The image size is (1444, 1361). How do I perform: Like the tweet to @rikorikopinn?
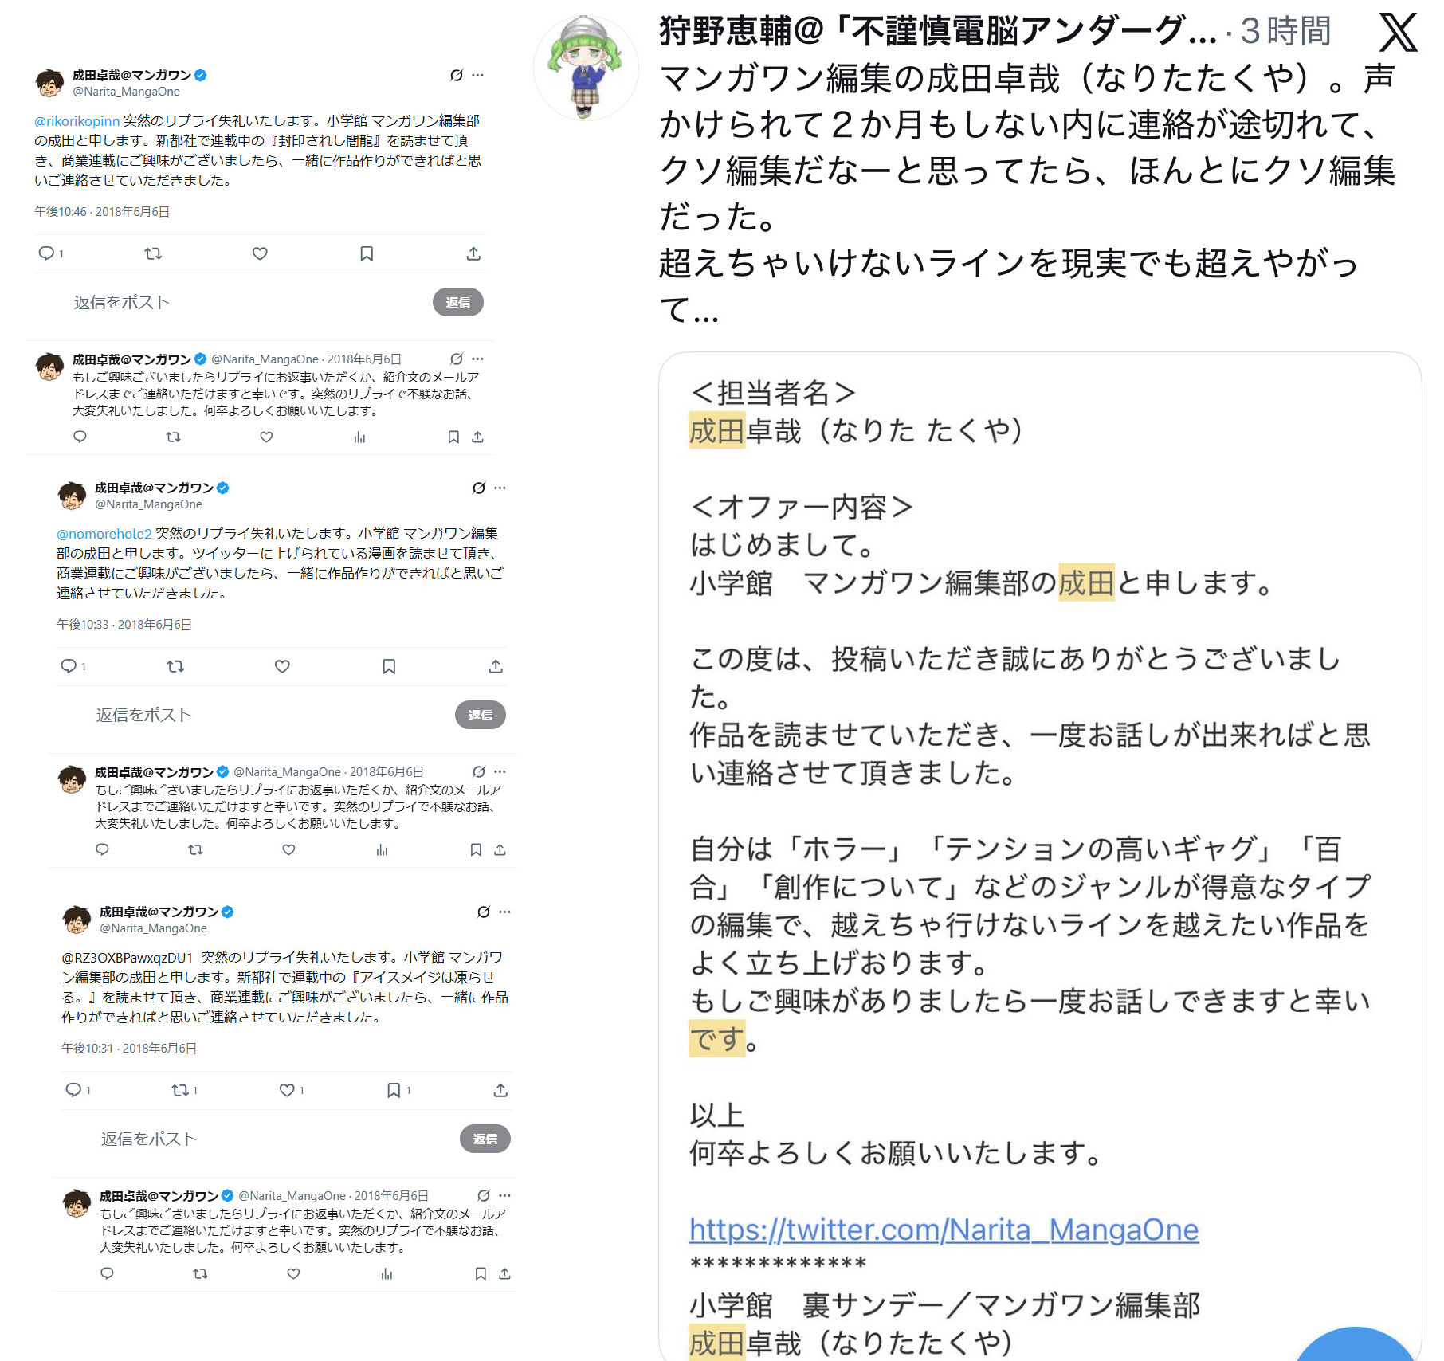[260, 253]
